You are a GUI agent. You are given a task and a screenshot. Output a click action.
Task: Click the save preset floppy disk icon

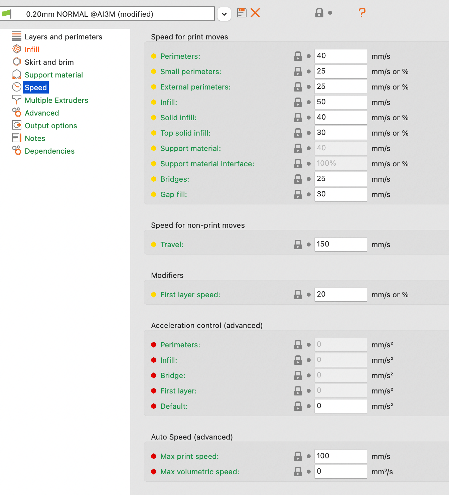[x=242, y=13]
